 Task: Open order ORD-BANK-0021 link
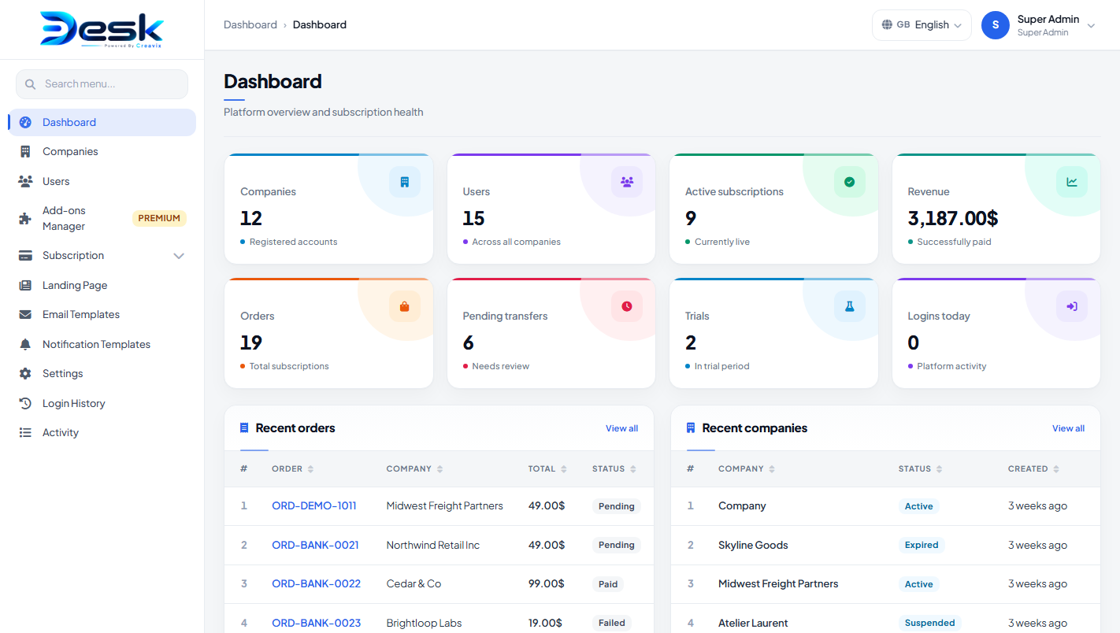[x=315, y=545]
